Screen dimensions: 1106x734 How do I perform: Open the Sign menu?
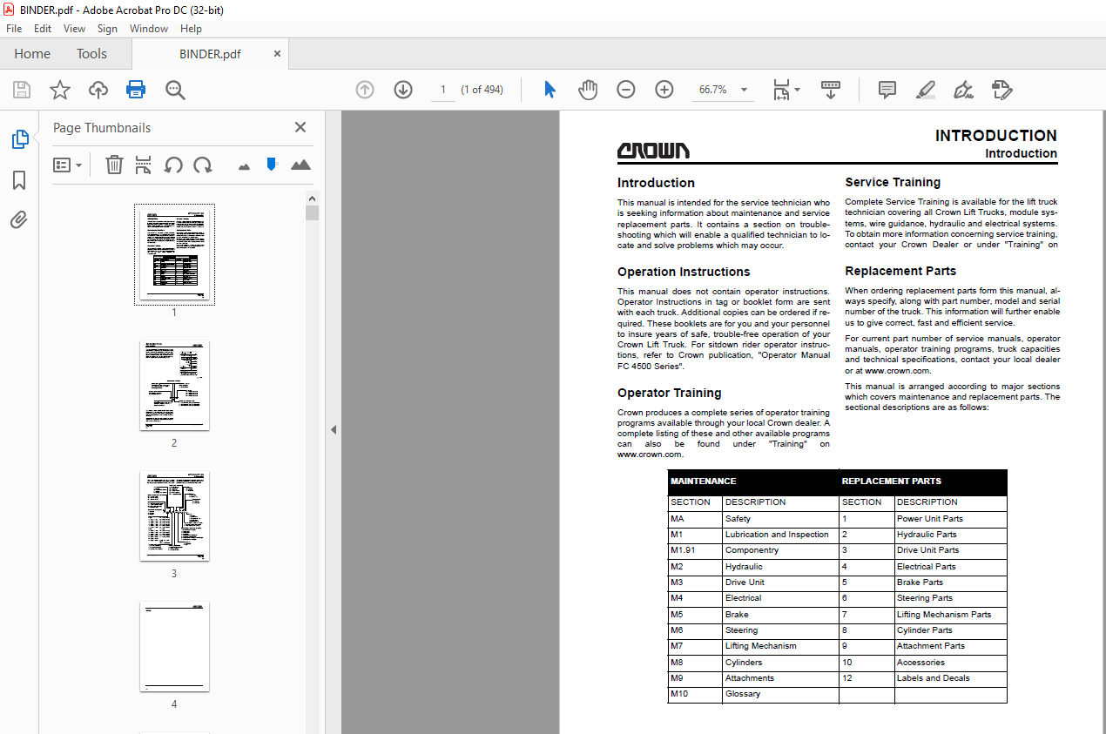point(107,29)
